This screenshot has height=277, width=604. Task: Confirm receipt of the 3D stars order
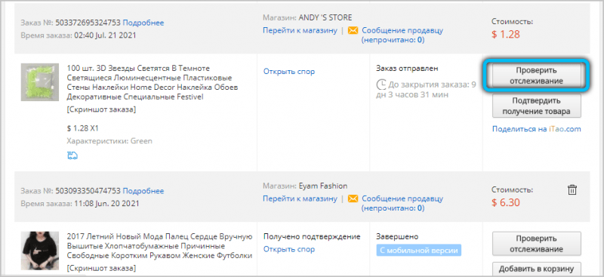(537, 106)
